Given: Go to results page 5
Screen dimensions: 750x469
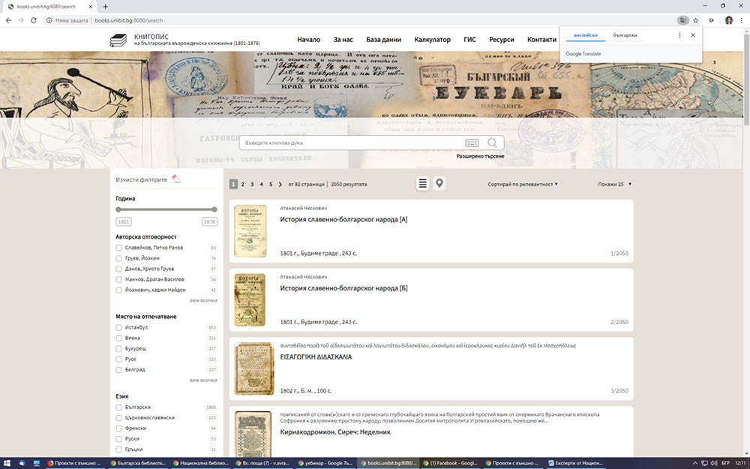Looking at the screenshot, I should click(271, 185).
